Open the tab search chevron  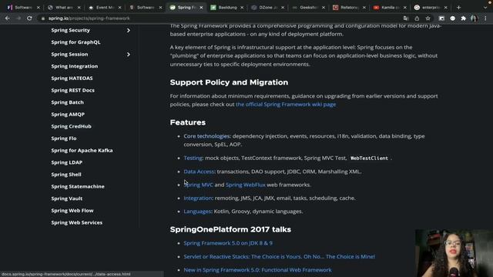485,7
